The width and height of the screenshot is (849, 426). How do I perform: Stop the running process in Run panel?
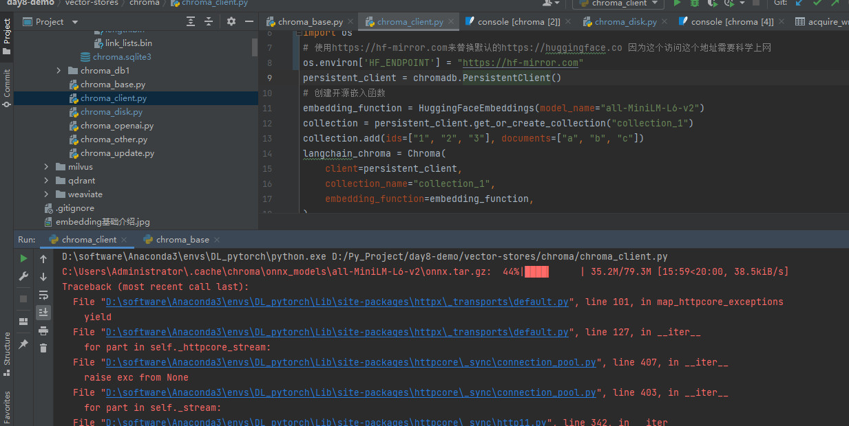click(x=23, y=299)
